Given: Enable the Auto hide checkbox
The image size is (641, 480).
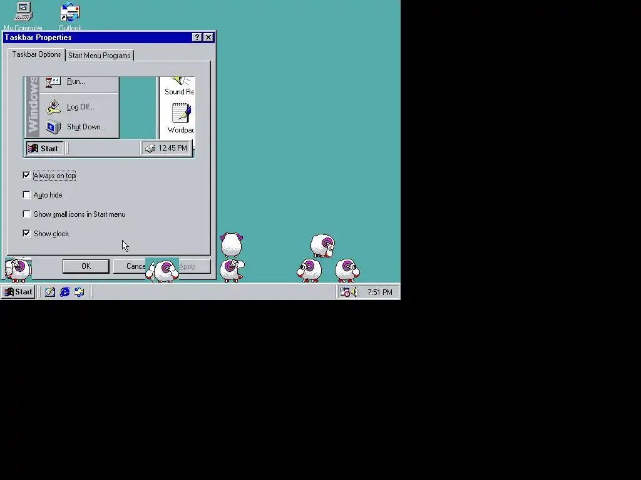Looking at the screenshot, I should (x=26, y=195).
